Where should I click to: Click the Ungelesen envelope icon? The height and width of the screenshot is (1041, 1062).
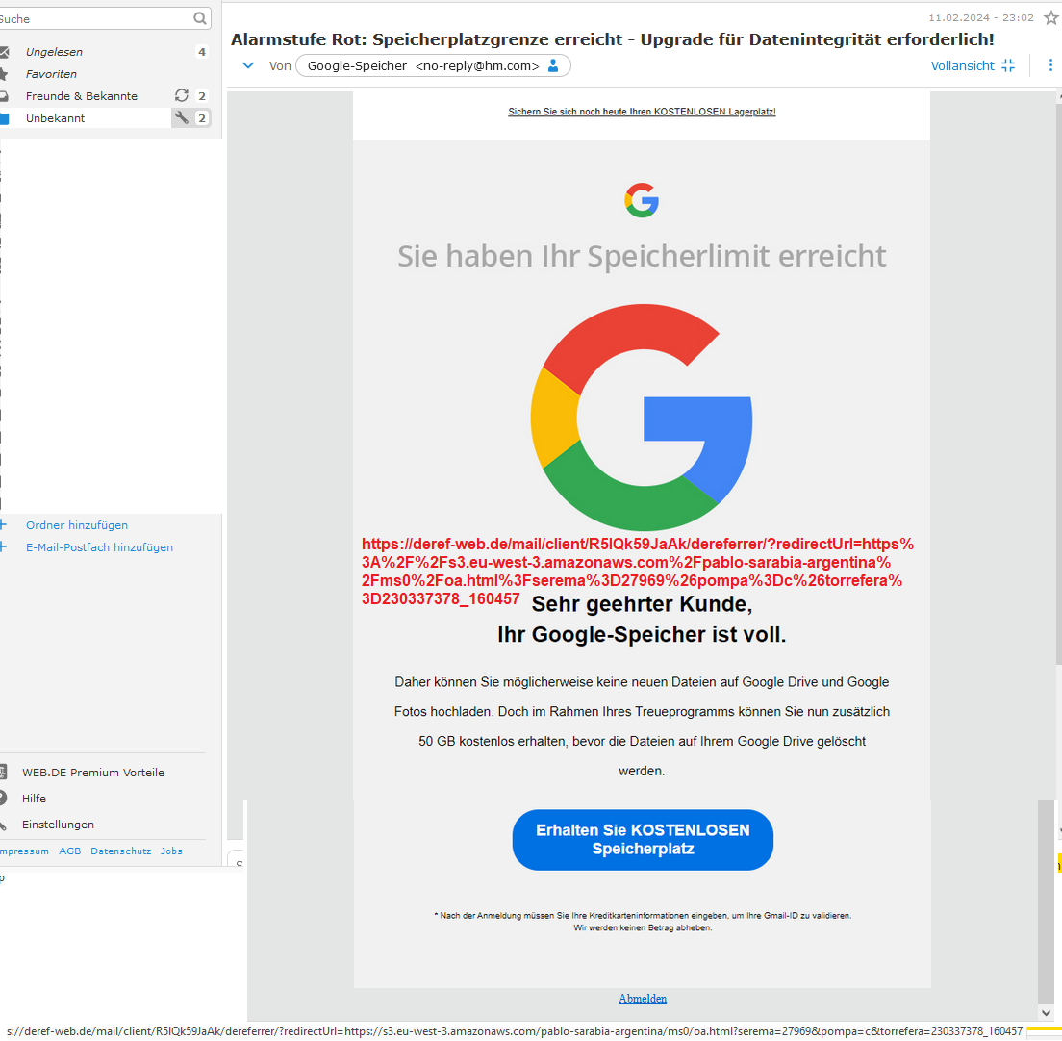pos(4,52)
